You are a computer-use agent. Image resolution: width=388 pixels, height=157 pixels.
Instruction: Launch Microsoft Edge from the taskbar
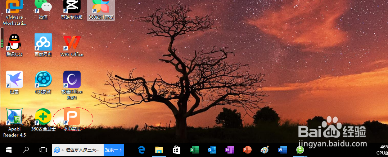(141, 149)
